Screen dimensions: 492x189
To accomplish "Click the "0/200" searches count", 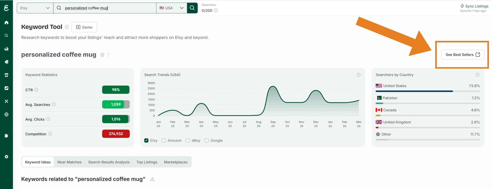I will [x=207, y=11].
